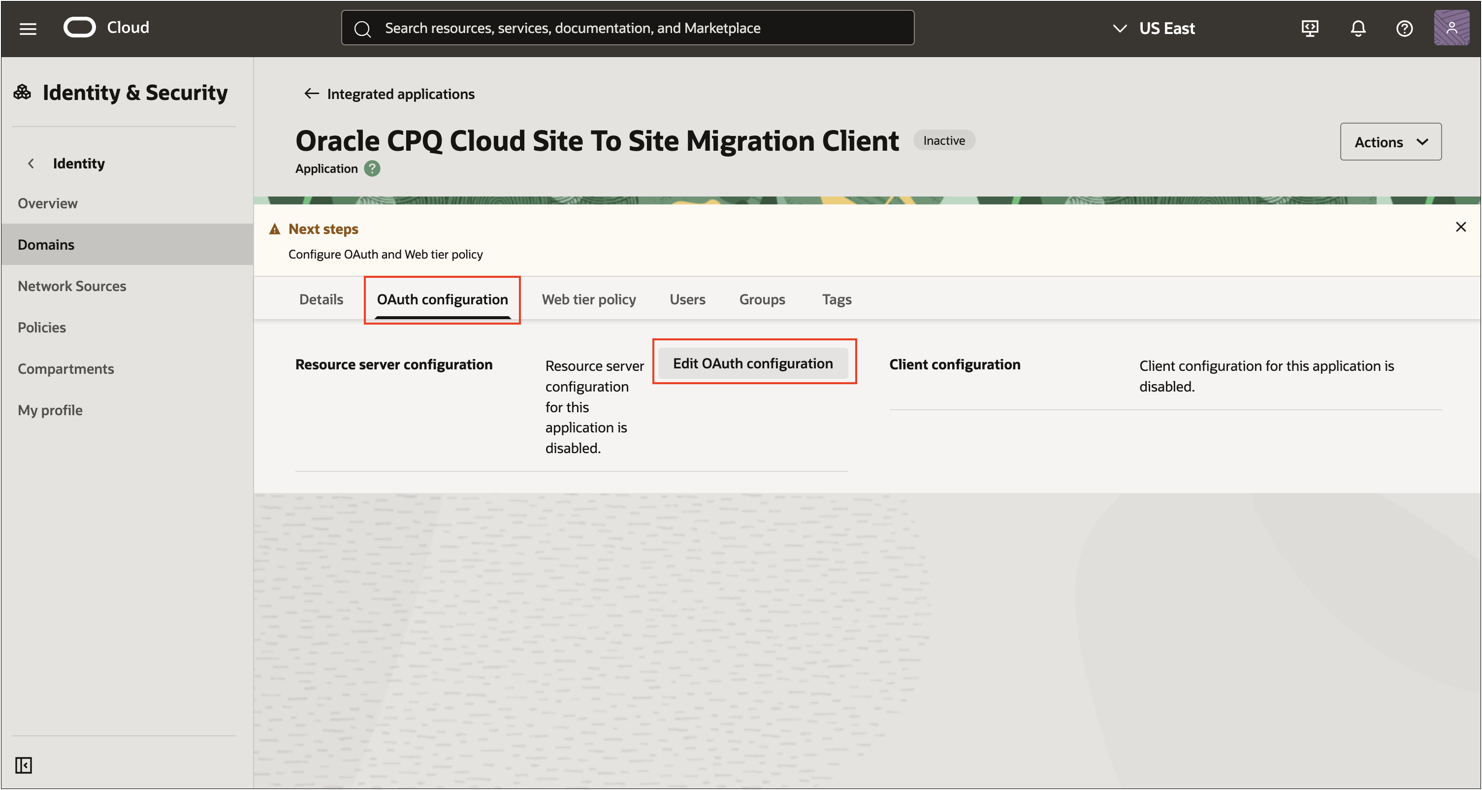The height and width of the screenshot is (790, 1482).
Task: Open the Actions dropdown
Action: (x=1390, y=141)
